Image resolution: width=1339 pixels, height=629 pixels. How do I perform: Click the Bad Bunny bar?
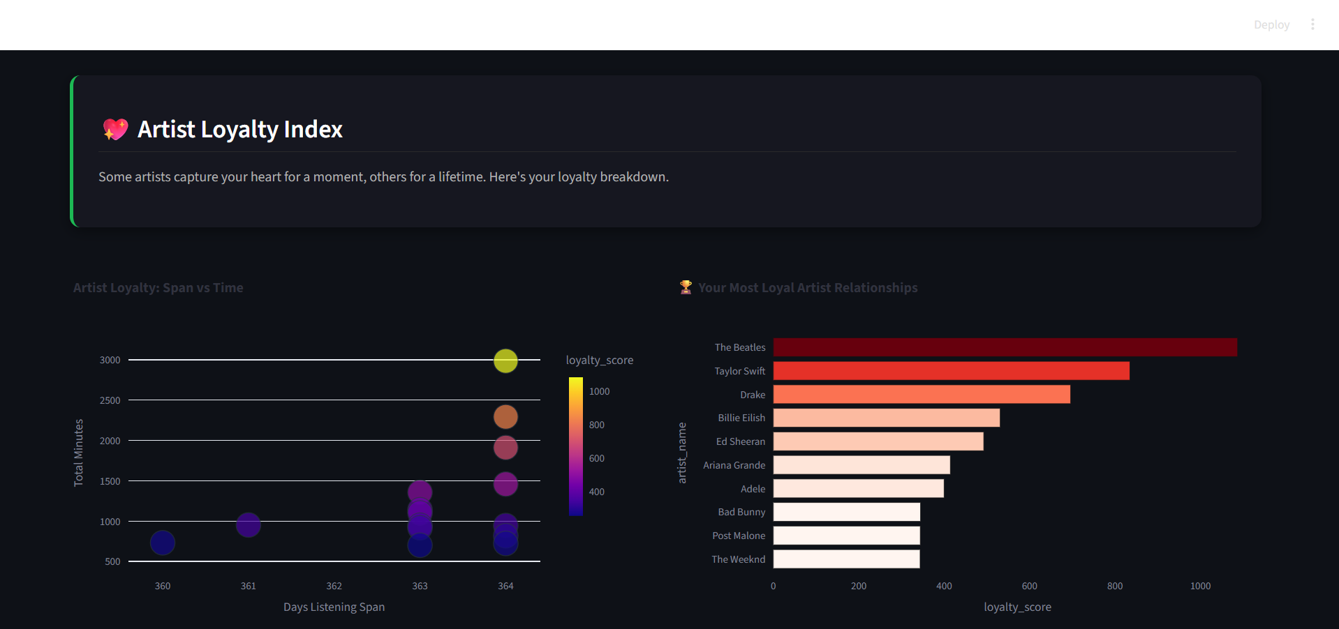click(x=847, y=512)
